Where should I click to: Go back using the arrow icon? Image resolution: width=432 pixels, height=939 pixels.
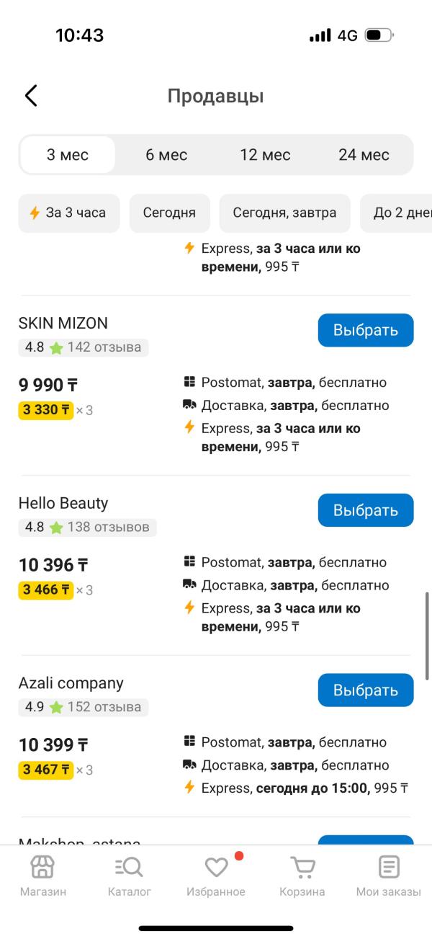(30, 96)
